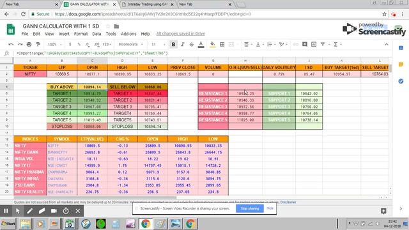Click the Print icon

[x=29, y=45]
